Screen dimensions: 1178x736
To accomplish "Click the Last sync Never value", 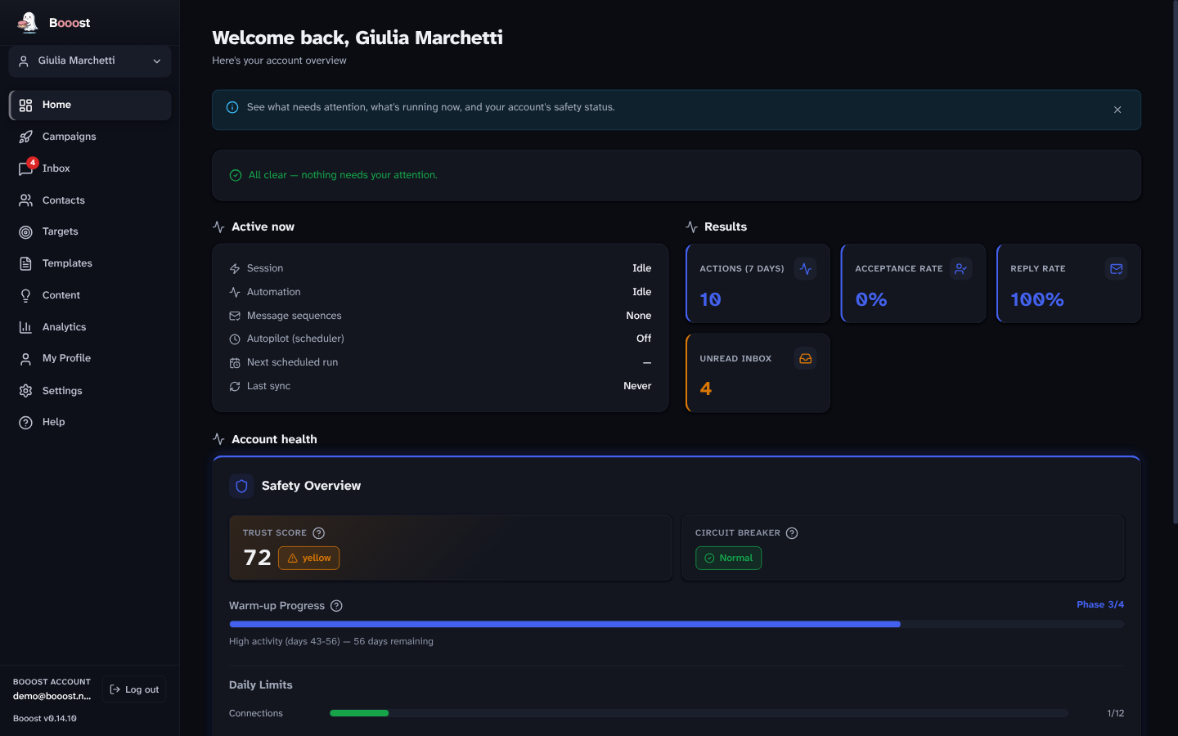I will pos(637,386).
